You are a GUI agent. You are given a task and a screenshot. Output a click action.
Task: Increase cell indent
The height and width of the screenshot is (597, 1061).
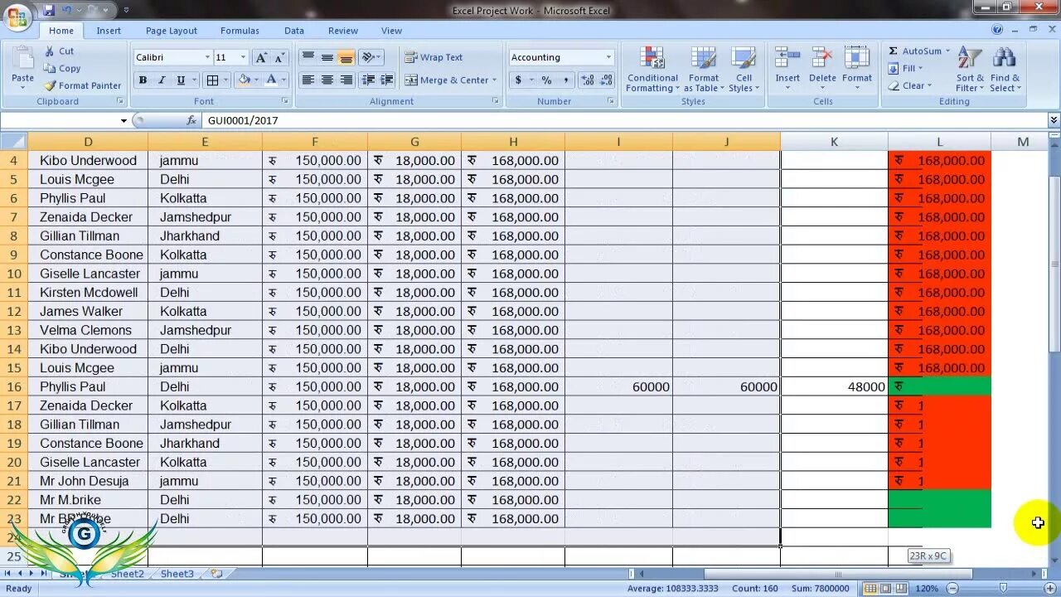[x=386, y=80]
